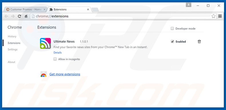Select the Extensions browser tab
The image size is (226, 110).
coord(69,9)
